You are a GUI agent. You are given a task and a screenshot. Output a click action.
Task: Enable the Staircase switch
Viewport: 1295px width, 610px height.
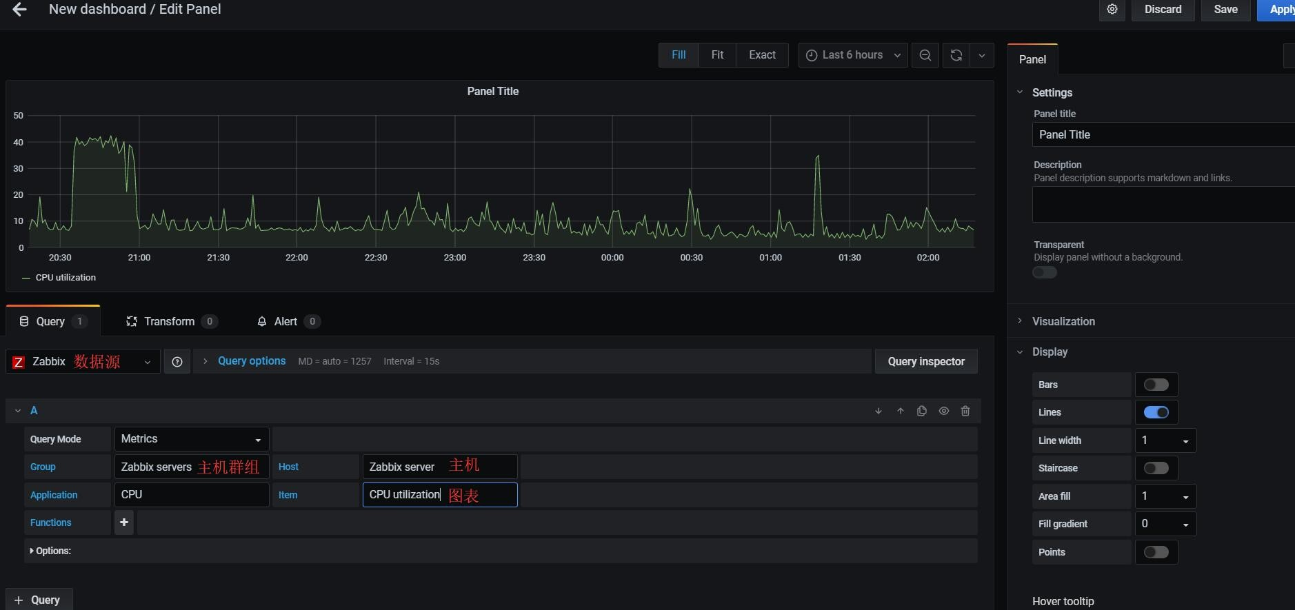pos(1156,468)
